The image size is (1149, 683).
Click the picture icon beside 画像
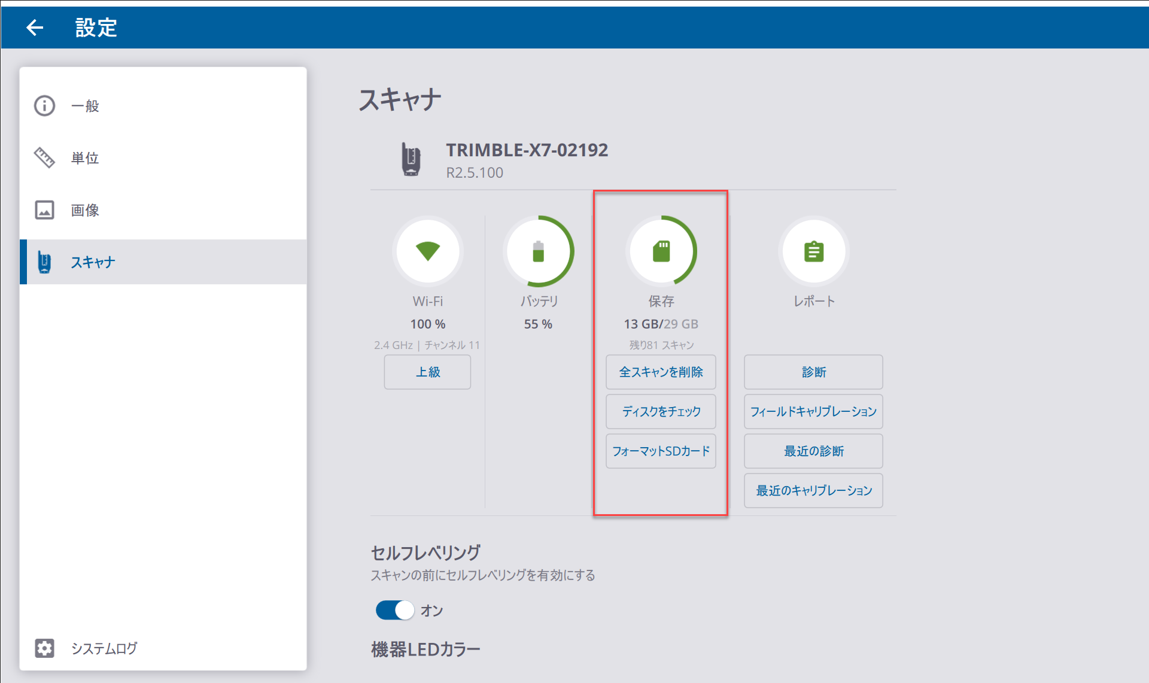point(44,210)
